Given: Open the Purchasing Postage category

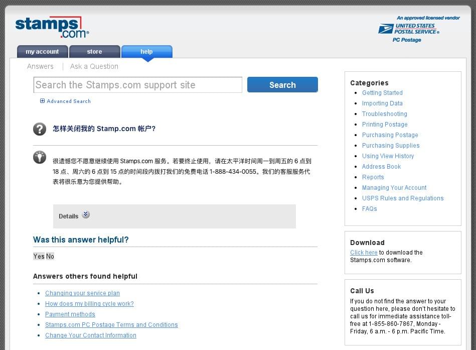Looking at the screenshot, I should point(390,135).
